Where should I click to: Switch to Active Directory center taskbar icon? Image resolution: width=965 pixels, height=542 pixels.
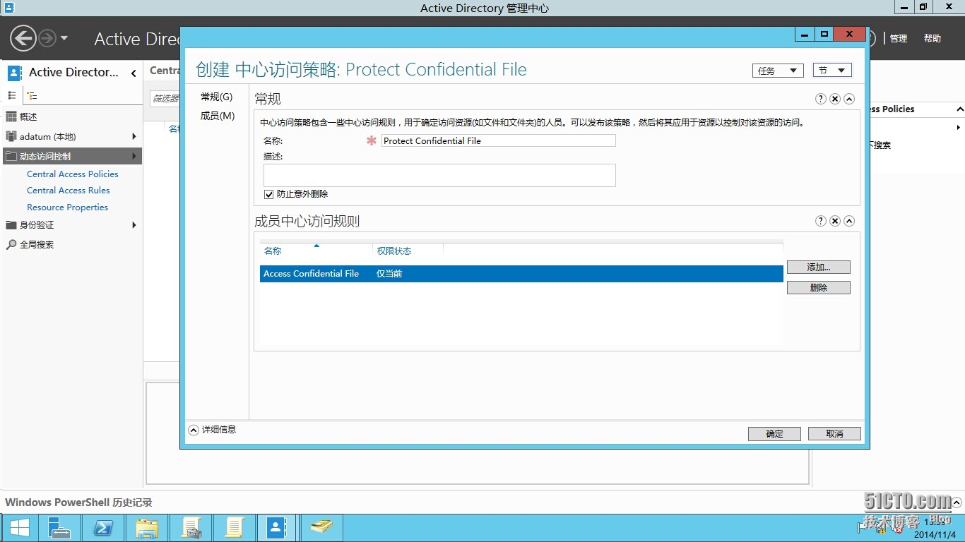point(277,528)
